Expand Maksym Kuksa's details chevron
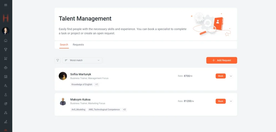Viewport: 276px width, 132px height. tap(231, 101)
